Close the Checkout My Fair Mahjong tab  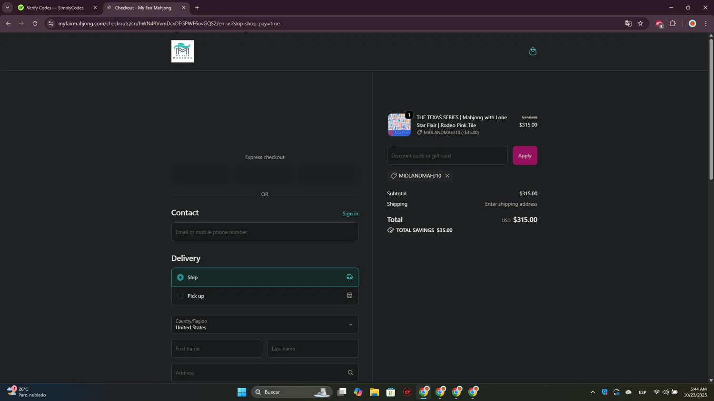tap(183, 8)
